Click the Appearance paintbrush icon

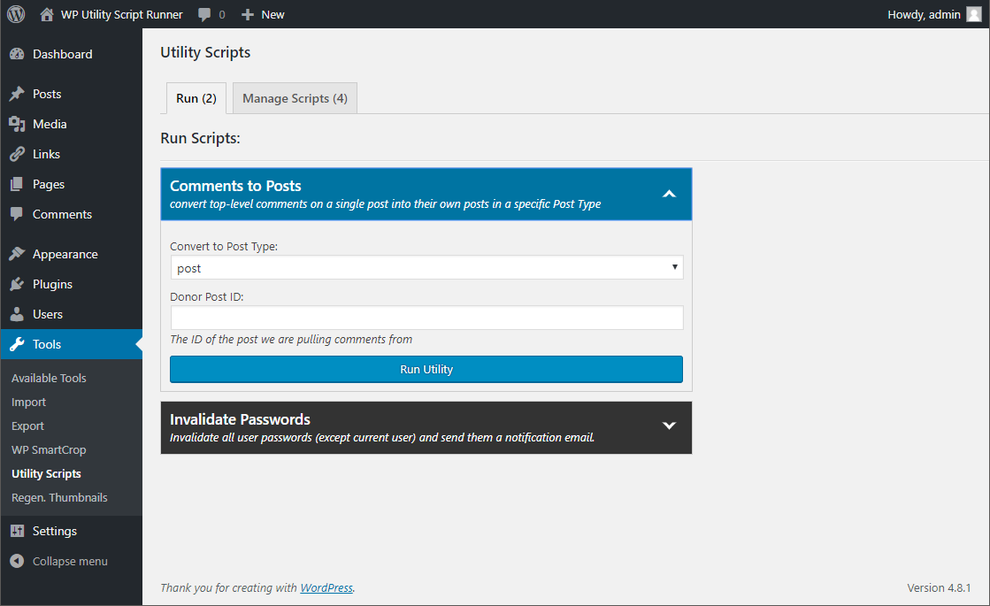click(x=17, y=254)
